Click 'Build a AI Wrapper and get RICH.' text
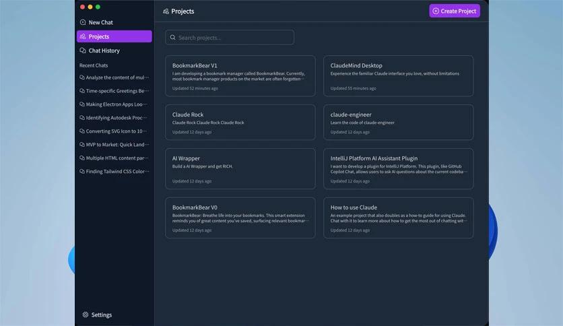The height and width of the screenshot is (326, 563). (x=203, y=166)
